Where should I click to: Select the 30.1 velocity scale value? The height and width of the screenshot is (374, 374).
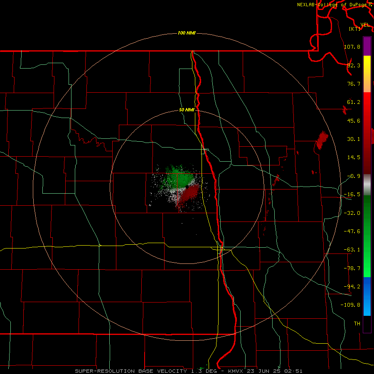pyautogui.click(x=354, y=139)
